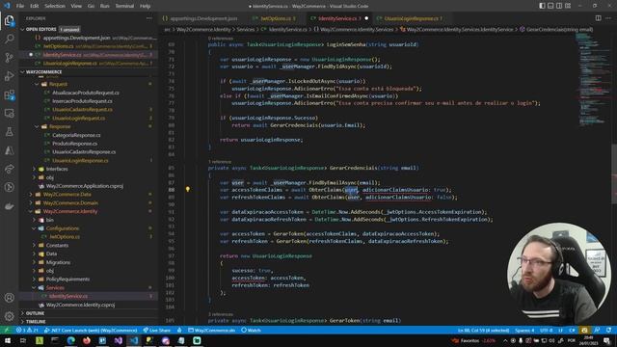Click the split editor right icon
The height and width of the screenshot is (347, 617).
[x=598, y=18]
